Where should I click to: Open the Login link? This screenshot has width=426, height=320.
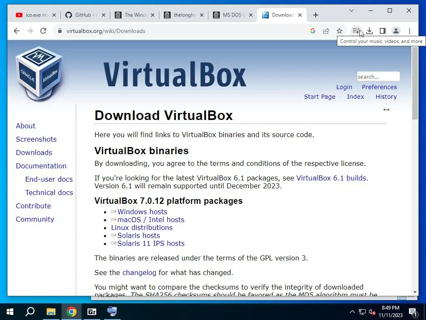(x=344, y=87)
